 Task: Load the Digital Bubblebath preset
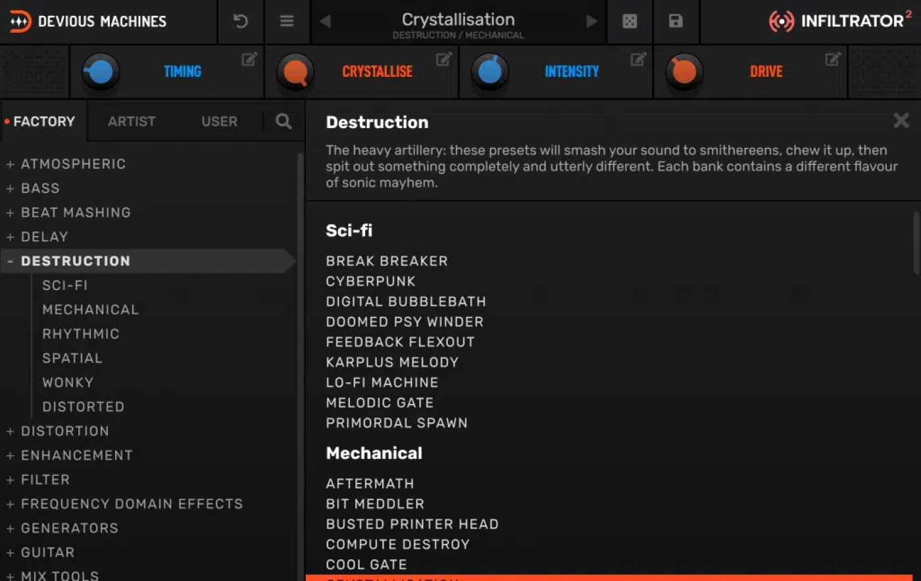tap(406, 302)
